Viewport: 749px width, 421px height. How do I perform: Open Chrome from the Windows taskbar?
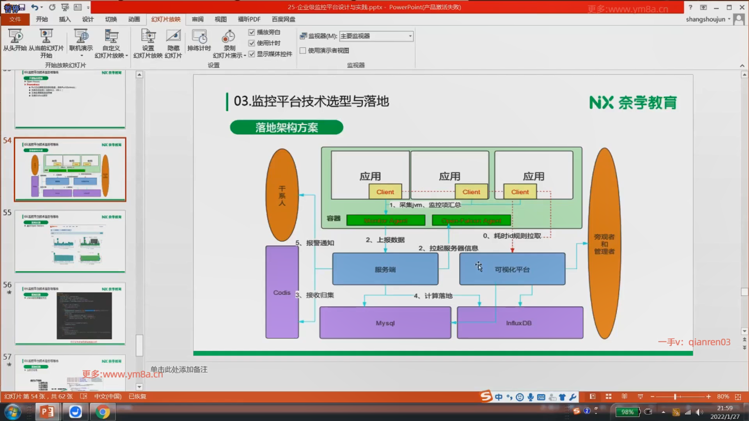pos(103,412)
